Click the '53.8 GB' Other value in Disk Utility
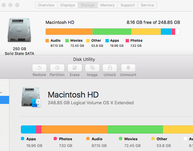The width and height of the screenshot is (193, 151). click(164, 146)
